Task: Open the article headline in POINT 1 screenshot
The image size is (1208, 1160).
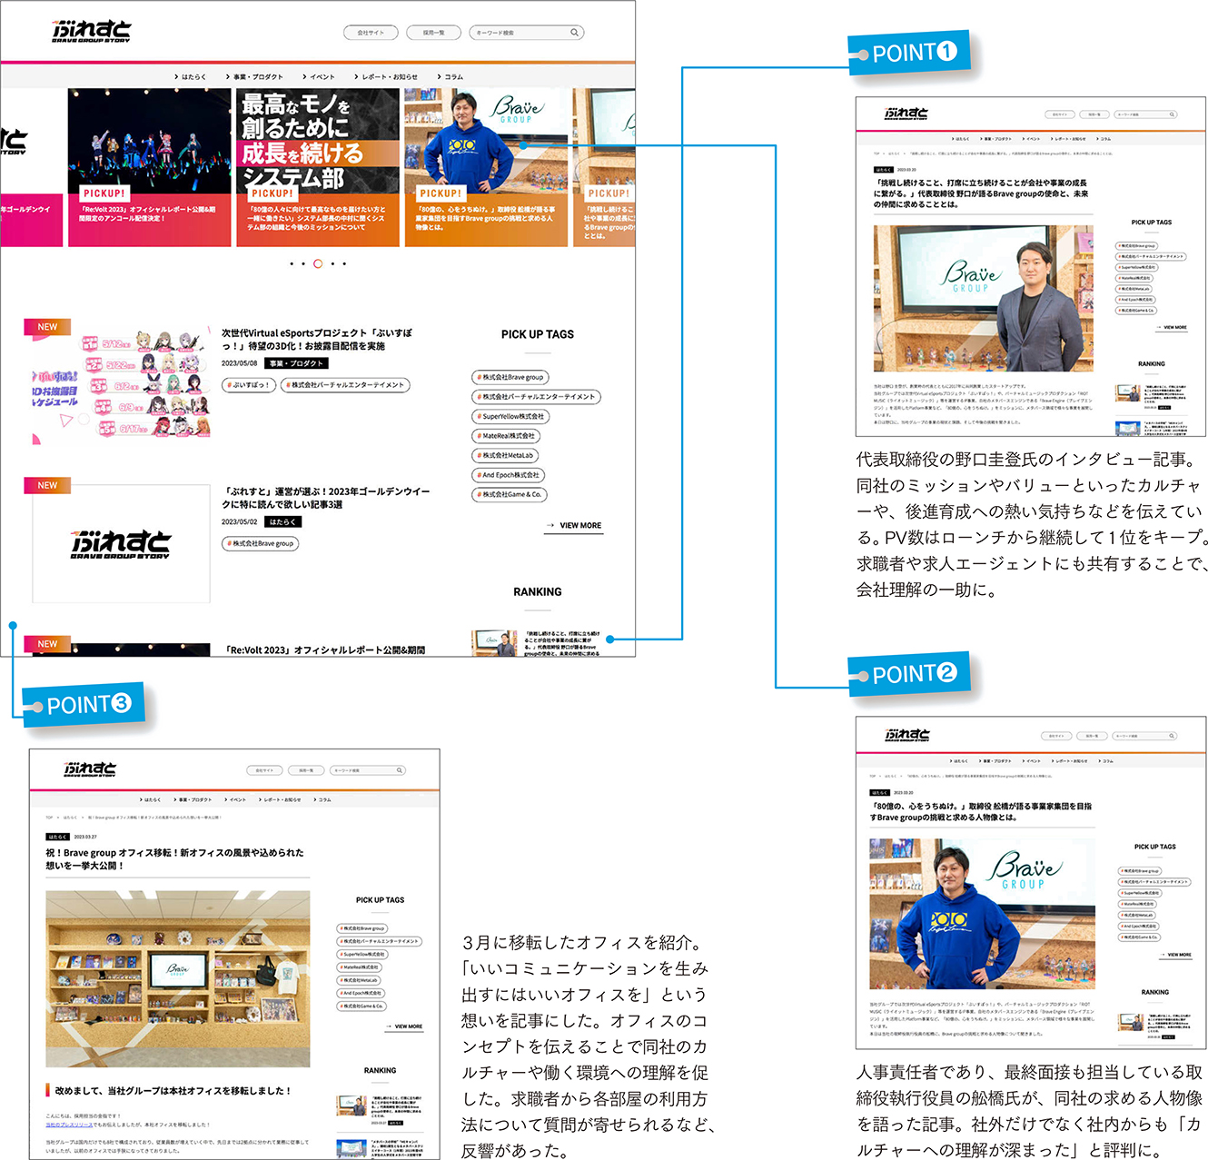Action: point(981,193)
